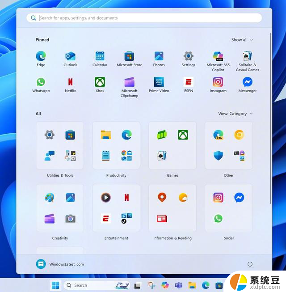Open the pinned Settings gear
Screen dimensions: 286x292
pyautogui.click(x=188, y=56)
